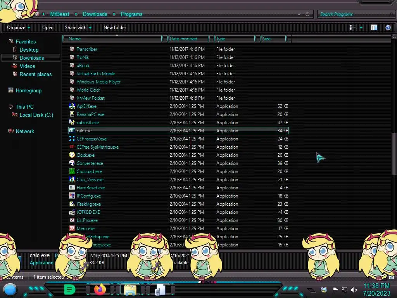Click the CpuLoad.exe graph icon
Image resolution: width=397 pixels, height=298 pixels.
tap(72, 171)
